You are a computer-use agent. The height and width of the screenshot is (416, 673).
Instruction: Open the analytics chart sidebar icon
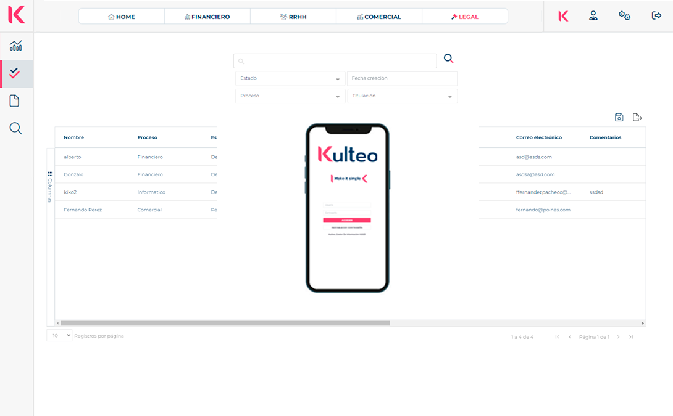tap(16, 46)
